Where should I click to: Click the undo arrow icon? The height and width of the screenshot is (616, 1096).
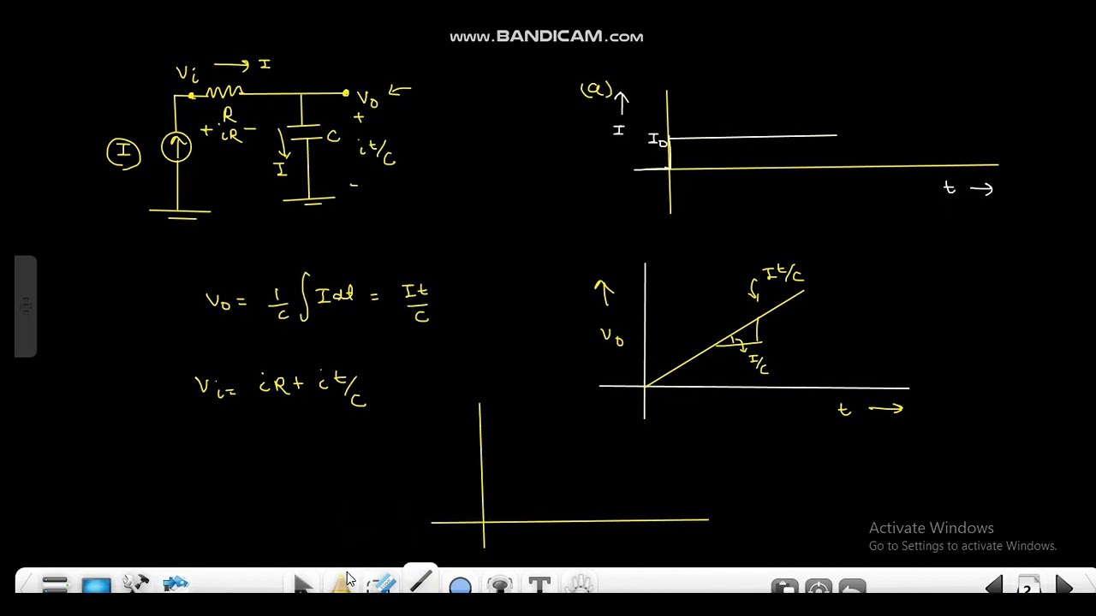point(853,587)
